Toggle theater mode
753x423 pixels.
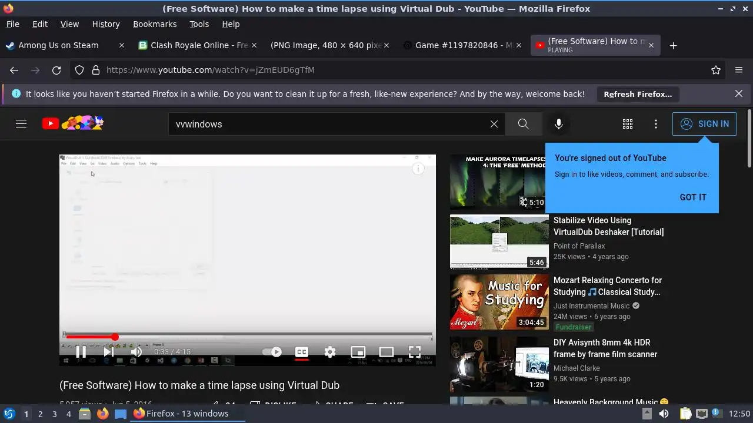[387, 352]
